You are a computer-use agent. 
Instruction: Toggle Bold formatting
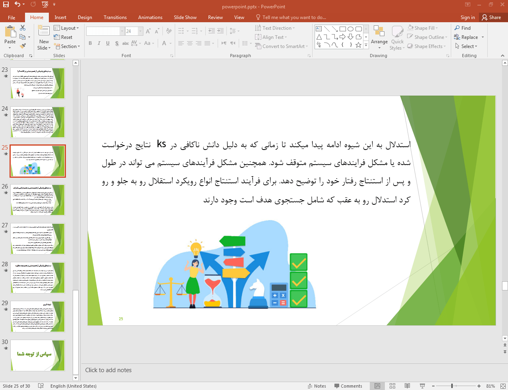(90, 43)
